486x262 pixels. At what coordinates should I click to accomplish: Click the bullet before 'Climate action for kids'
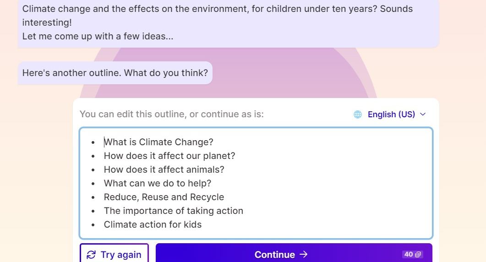tap(93, 225)
